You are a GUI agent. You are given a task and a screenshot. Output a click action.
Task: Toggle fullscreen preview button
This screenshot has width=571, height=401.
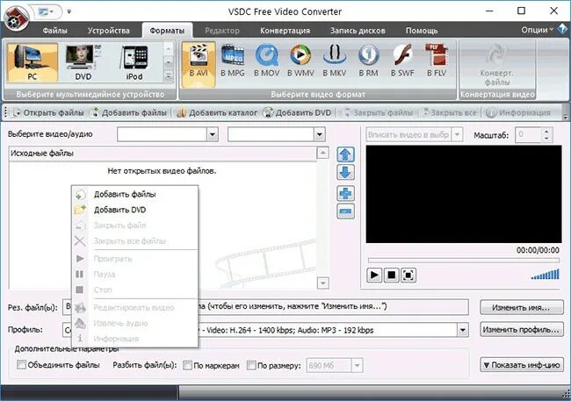[x=408, y=276]
